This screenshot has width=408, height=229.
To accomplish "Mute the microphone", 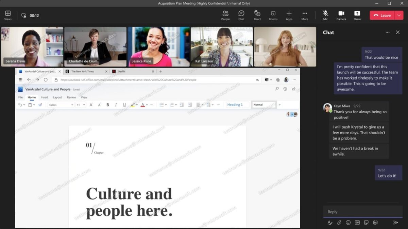I will tap(325, 15).
